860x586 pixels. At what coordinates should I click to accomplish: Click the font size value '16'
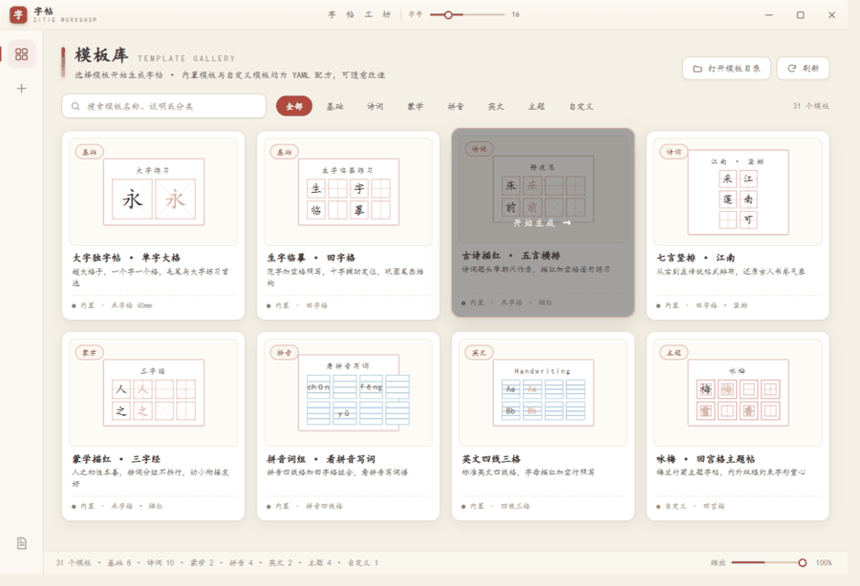click(x=516, y=14)
